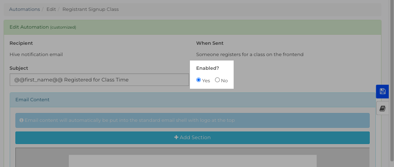394x167 pixels.
Task: Click the Add Section button
Action: coord(192,138)
